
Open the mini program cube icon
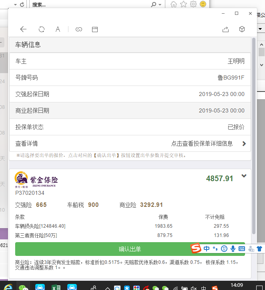tap(242, 29)
